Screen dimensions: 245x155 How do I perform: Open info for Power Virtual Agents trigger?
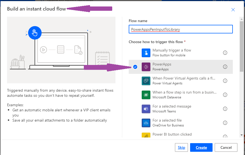tap(225, 81)
